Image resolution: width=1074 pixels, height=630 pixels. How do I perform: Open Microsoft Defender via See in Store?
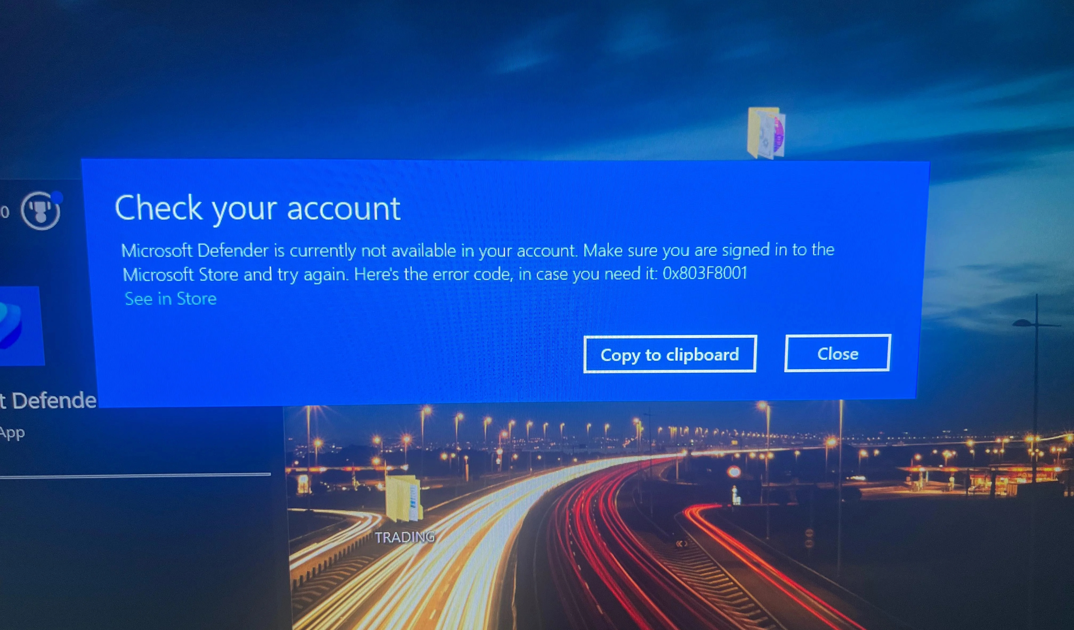(170, 299)
